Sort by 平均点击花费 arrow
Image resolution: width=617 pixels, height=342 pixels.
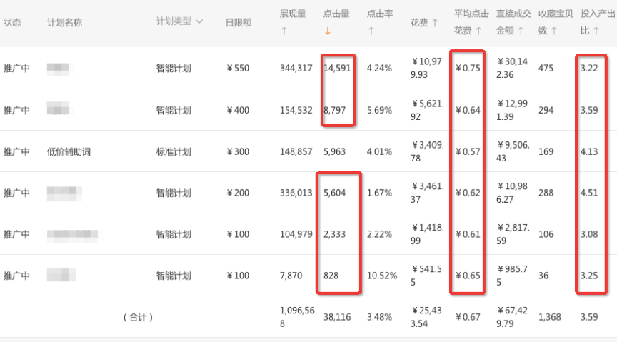pyautogui.click(x=478, y=31)
